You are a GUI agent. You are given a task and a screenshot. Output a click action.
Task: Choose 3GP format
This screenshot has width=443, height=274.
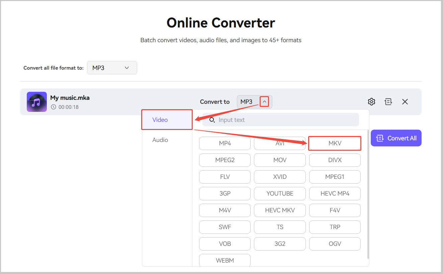(225, 194)
